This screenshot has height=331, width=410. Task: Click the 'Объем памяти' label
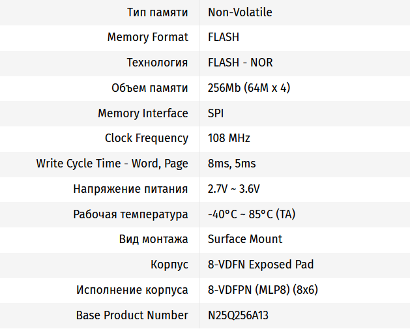tap(150, 88)
